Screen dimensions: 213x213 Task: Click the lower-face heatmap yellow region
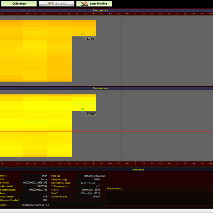(36, 126)
